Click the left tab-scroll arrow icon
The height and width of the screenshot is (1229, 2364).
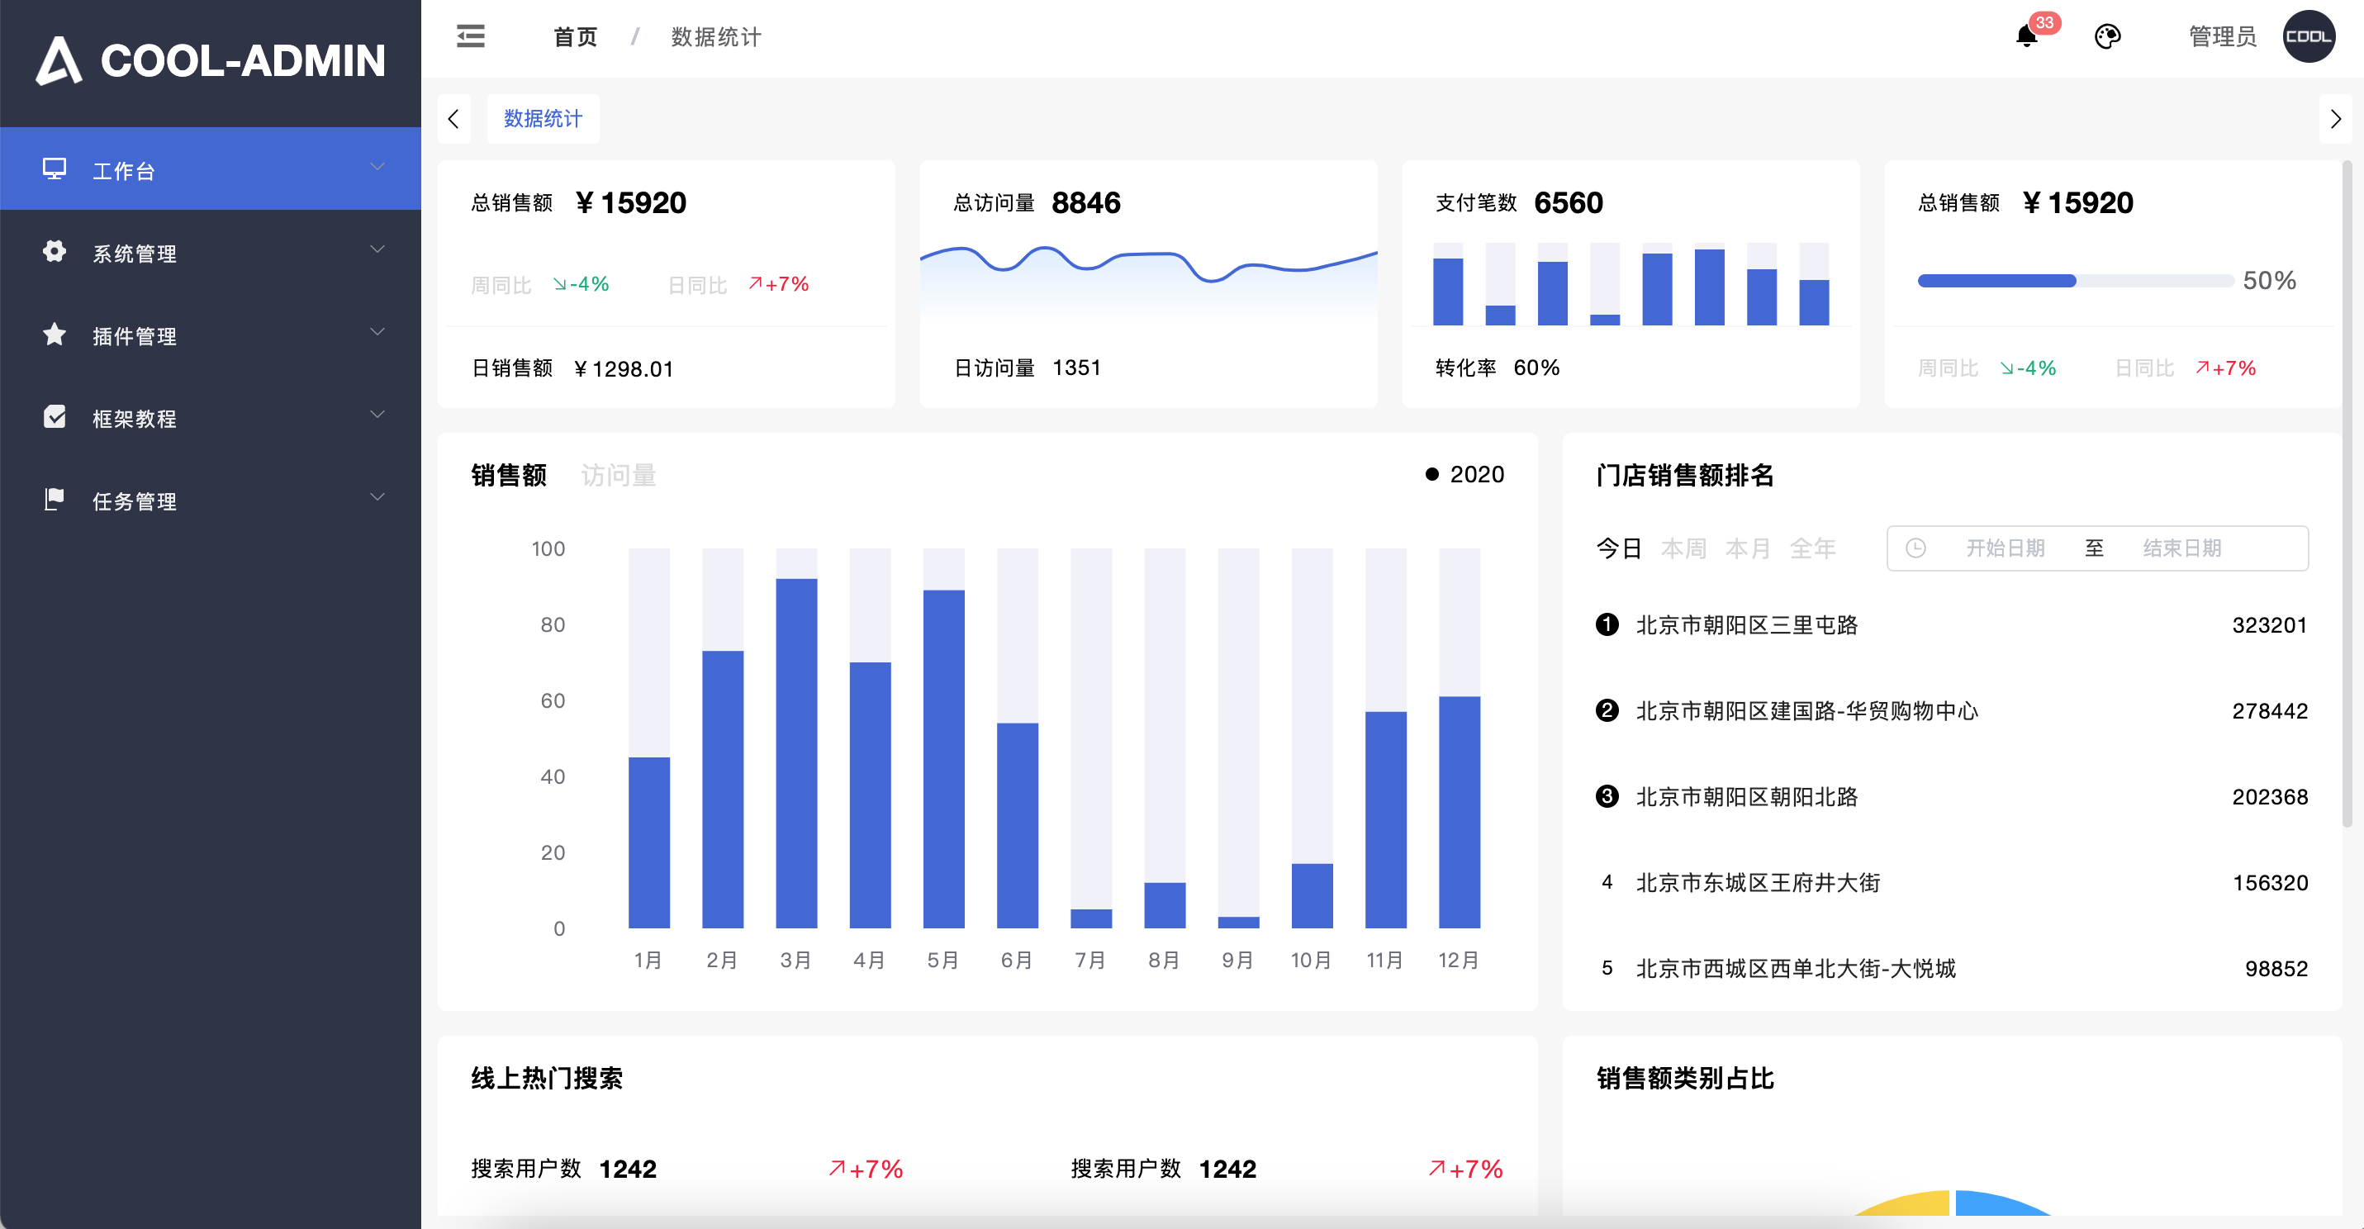click(x=453, y=118)
